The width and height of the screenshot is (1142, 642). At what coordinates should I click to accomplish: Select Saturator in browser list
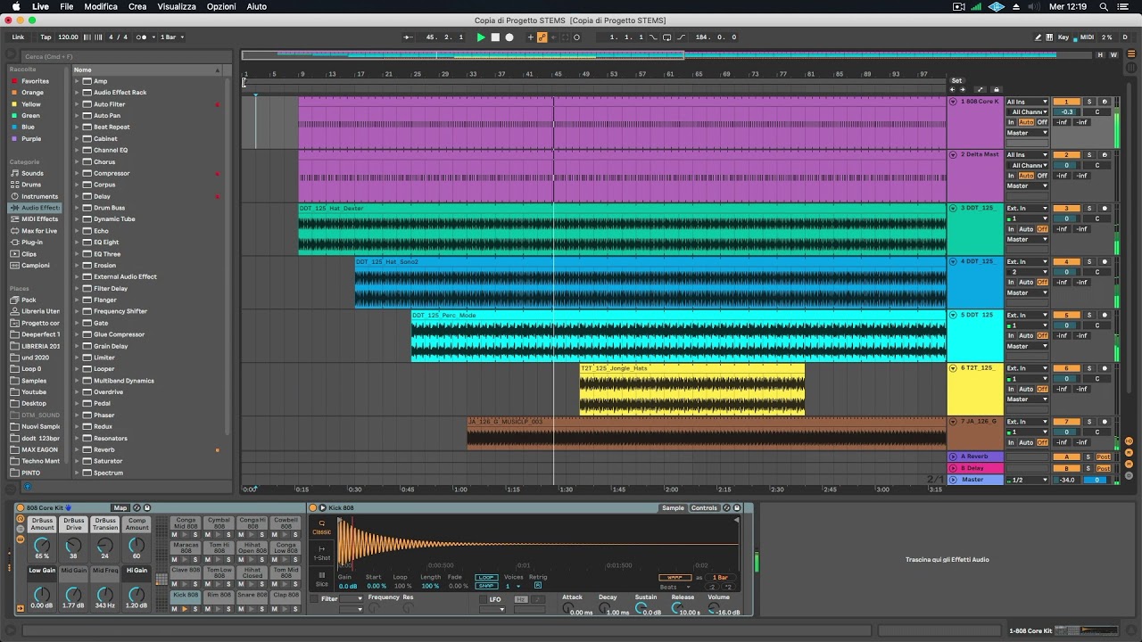108,461
